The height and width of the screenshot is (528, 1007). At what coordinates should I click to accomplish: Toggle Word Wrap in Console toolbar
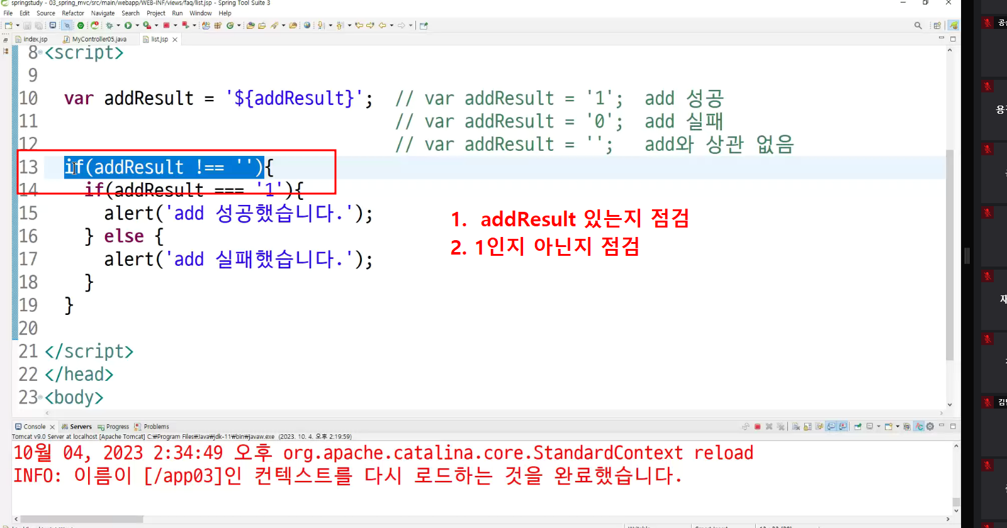[819, 427]
